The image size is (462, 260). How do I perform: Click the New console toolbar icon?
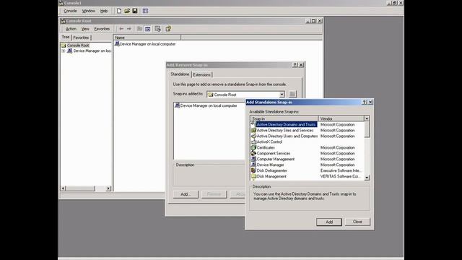119,11
